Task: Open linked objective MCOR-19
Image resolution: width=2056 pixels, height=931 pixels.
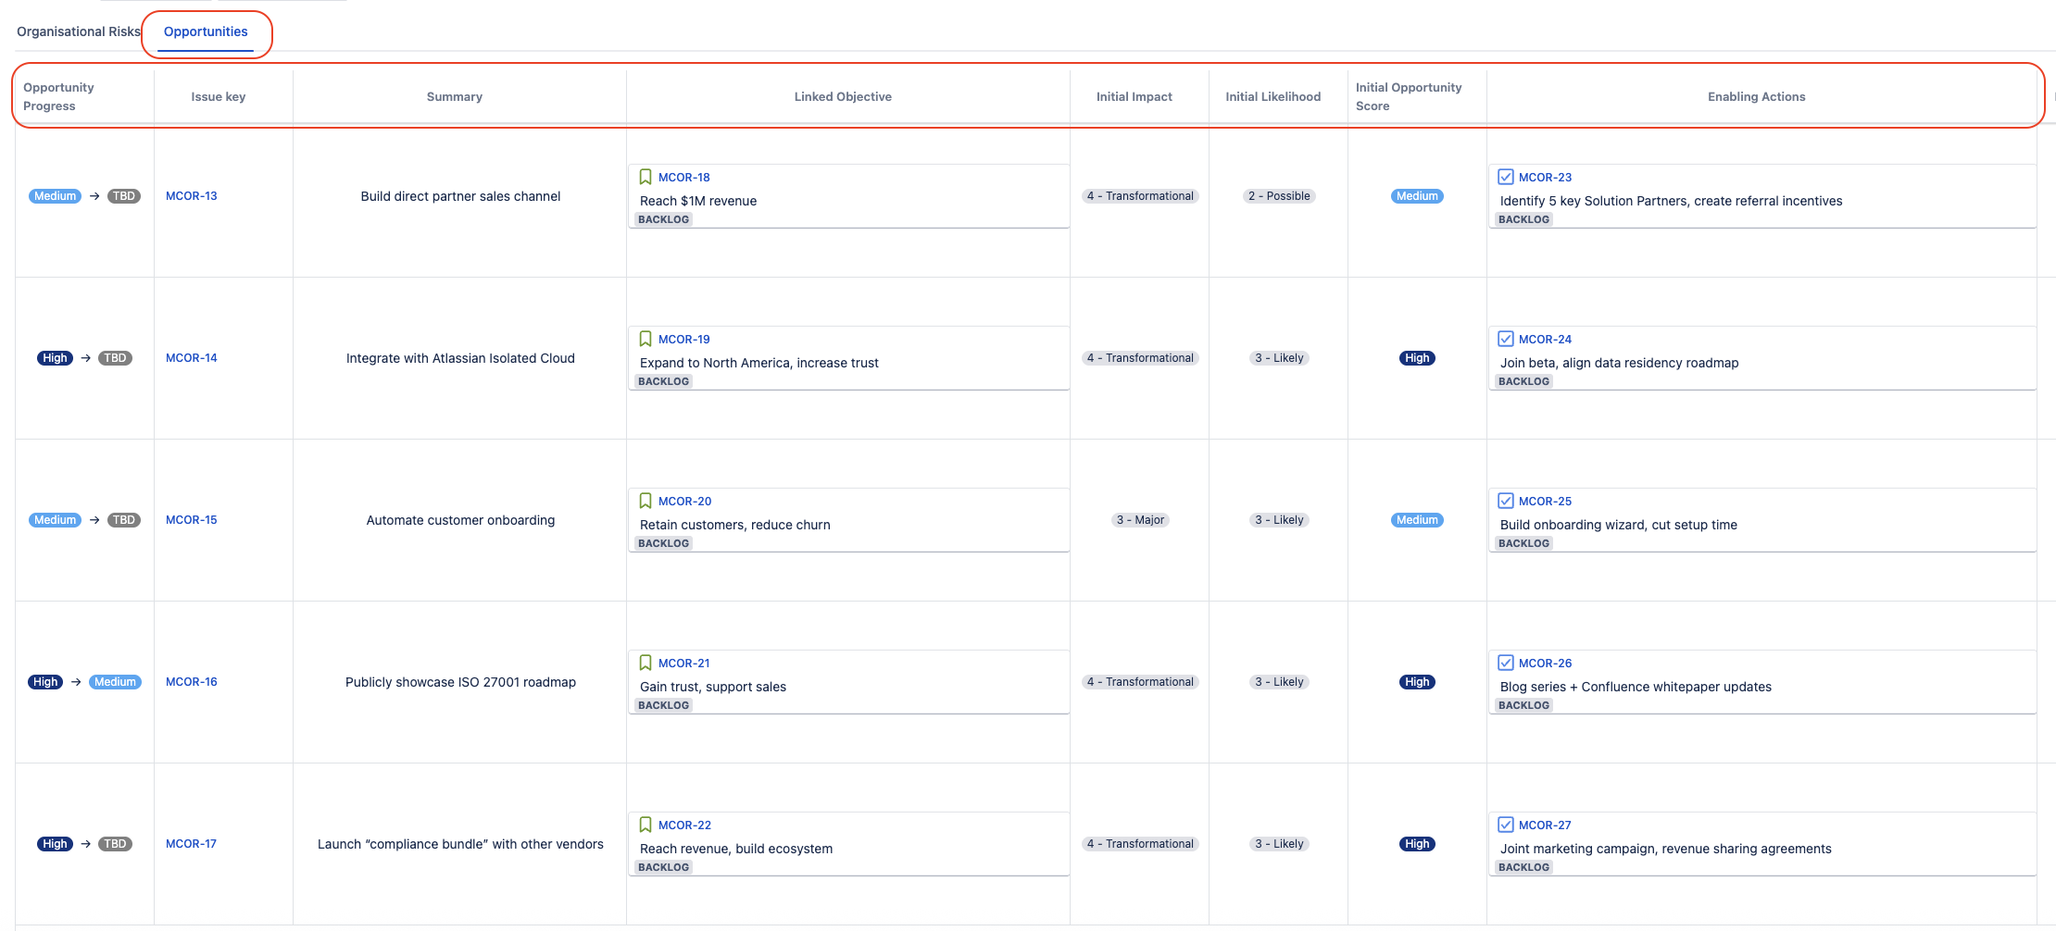Action: pyautogui.click(x=684, y=340)
